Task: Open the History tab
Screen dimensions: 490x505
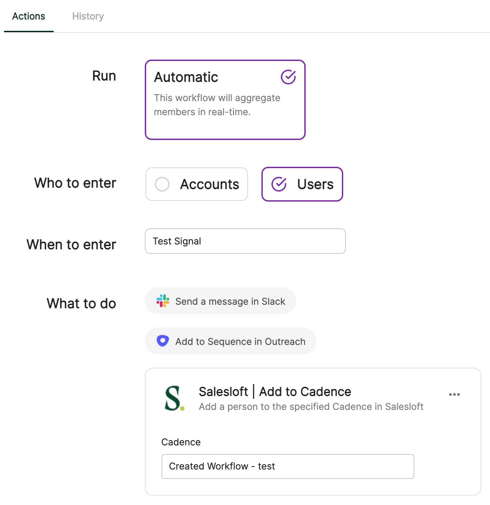Action: tap(88, 16)
